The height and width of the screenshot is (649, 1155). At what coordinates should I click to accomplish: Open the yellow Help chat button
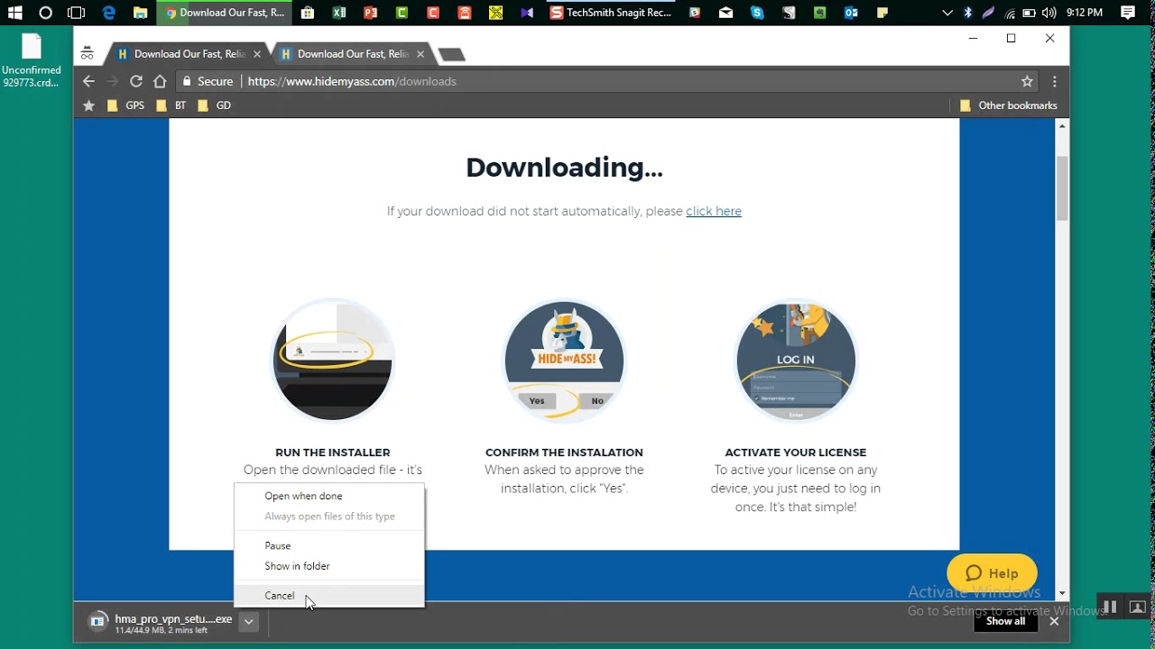click(992, 573)
